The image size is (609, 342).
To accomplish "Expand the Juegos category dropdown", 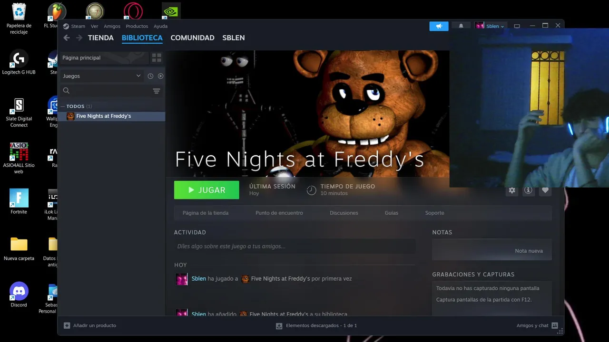I will click(x=102, y=76).
